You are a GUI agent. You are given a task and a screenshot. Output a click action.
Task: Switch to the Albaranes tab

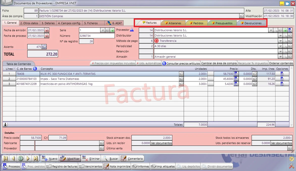pos(173,23)
